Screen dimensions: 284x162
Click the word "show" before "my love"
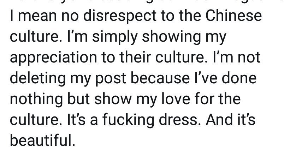pyautogui.click(x=113, y=99)
